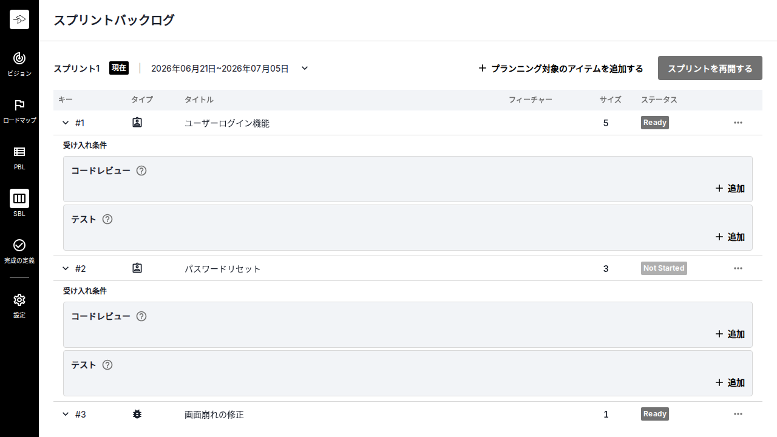Select the SBL sidebar item
This screenshot has width=777, height=437.
point(19,205)
